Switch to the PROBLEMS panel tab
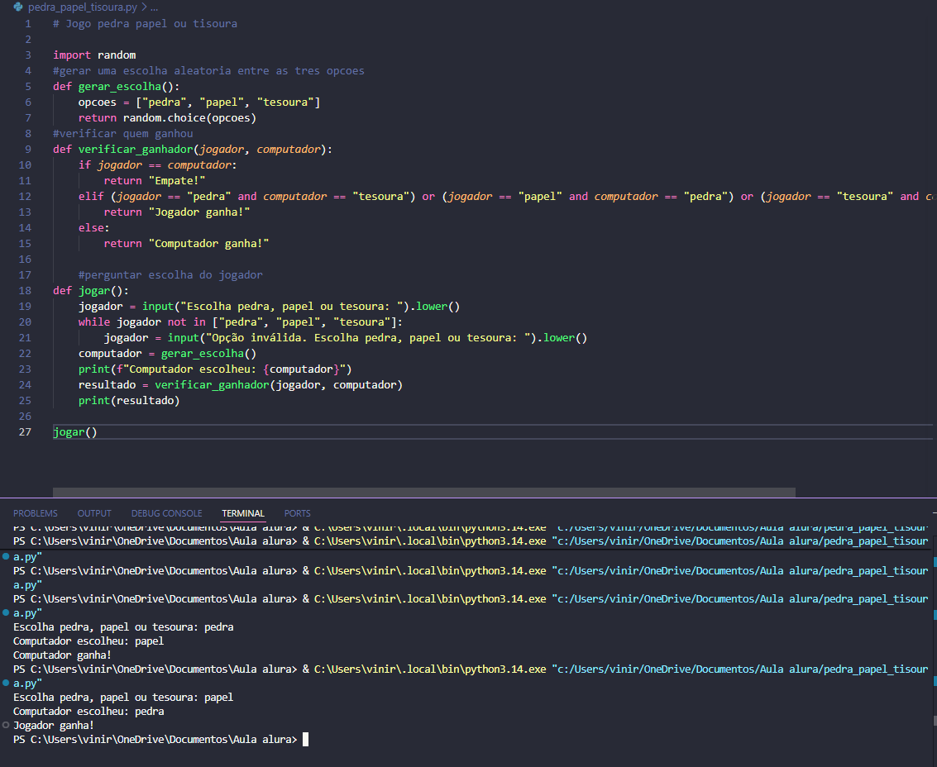Screen dimensions: 937x767 pos(36,513)
